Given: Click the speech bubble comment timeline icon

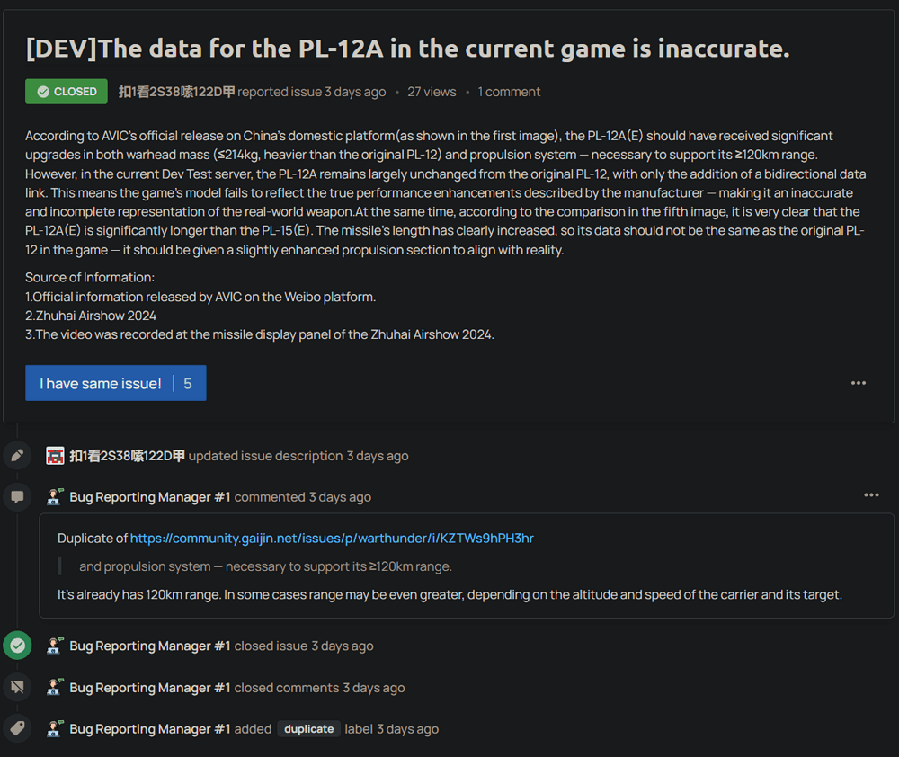Looking at the screenshot, I should pyautogui.click(x=17, y=497).
